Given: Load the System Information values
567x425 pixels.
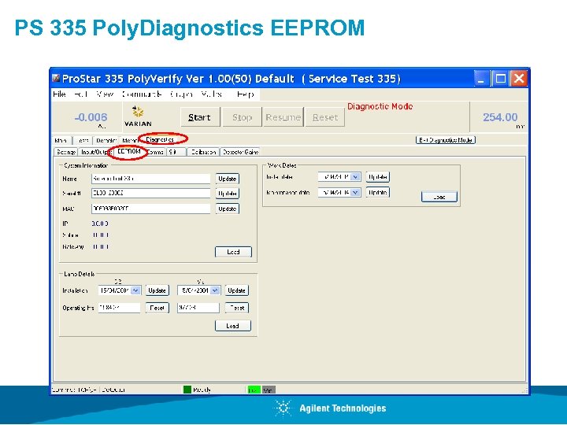Looking at the screenshot, I should tap(233, 252).
